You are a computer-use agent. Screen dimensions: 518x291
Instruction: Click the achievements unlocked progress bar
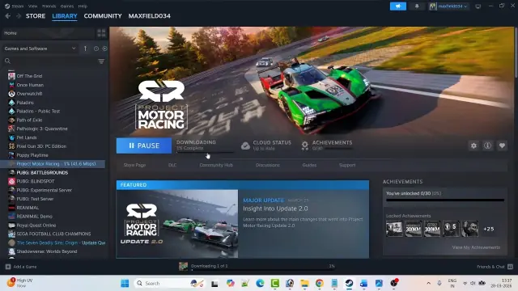tap(445, 200)
